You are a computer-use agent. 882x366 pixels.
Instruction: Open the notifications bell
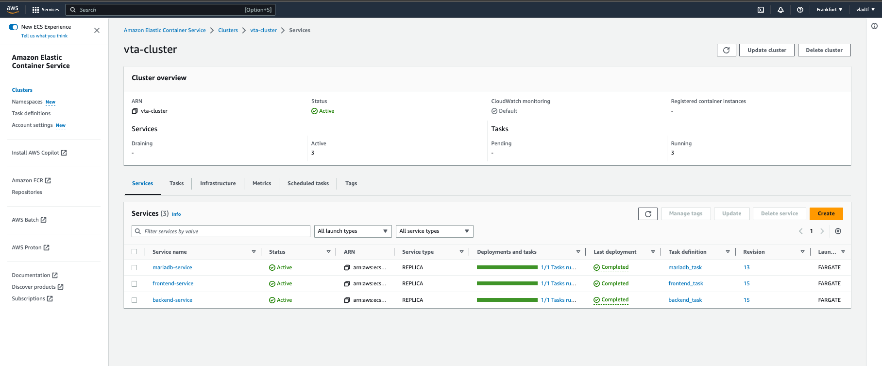pyautogui.click(x=780, y=10)
